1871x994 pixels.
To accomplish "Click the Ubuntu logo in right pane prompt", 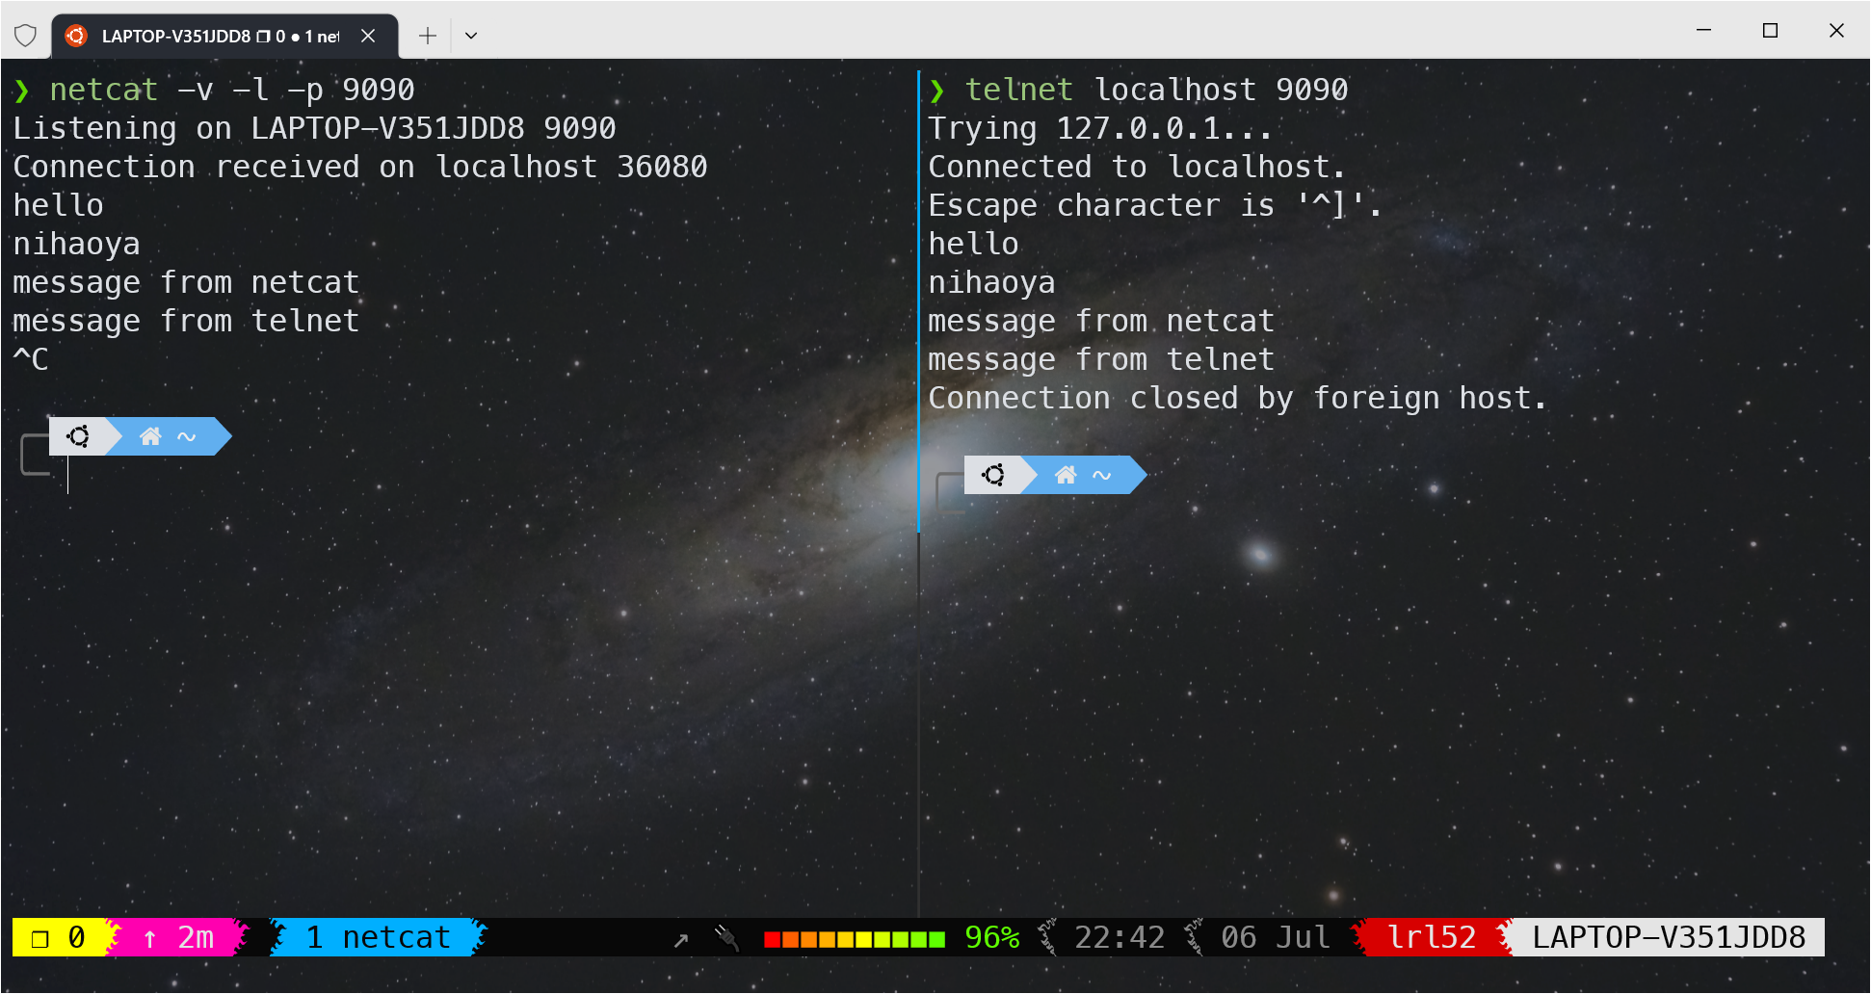I will 994,475.
